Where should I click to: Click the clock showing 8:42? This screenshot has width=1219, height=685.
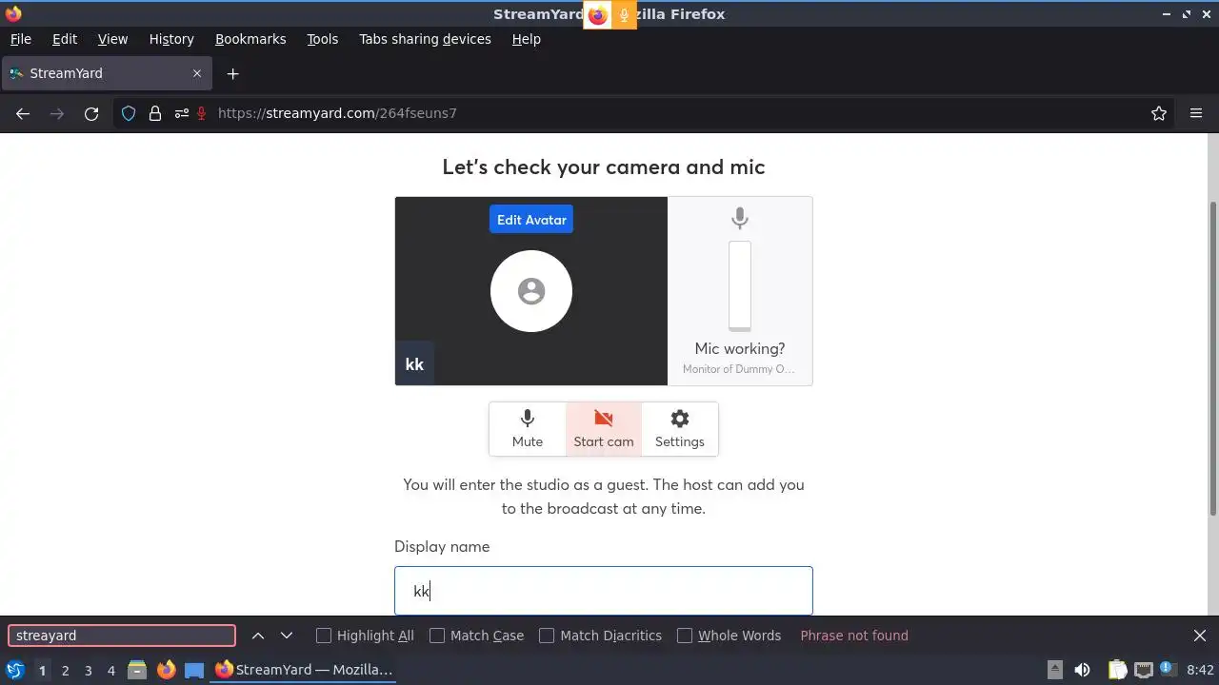[1201, 670]
